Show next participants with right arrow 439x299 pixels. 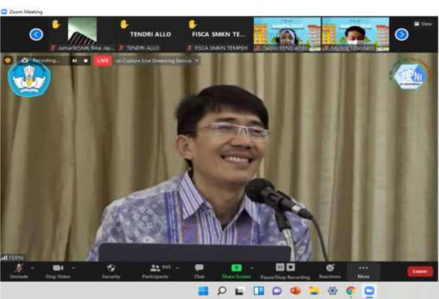401,34
